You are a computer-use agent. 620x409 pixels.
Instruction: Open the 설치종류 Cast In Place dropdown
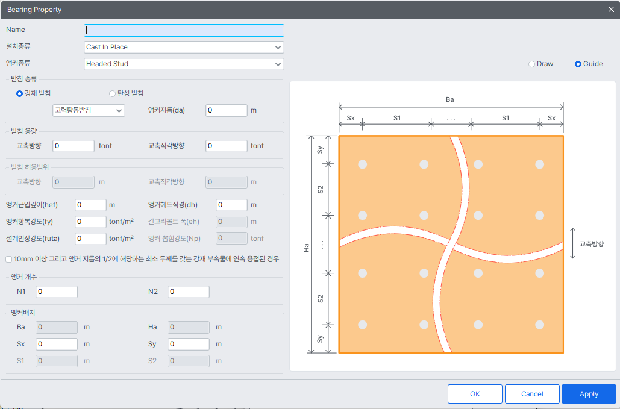click(184, 47)
